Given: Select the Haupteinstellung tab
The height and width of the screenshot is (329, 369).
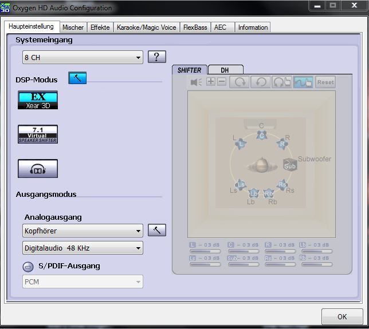Looking at the screenshot, I should [x=31, y=26].
